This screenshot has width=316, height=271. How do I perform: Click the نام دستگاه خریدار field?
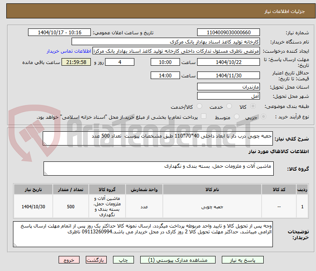(166, 42)
